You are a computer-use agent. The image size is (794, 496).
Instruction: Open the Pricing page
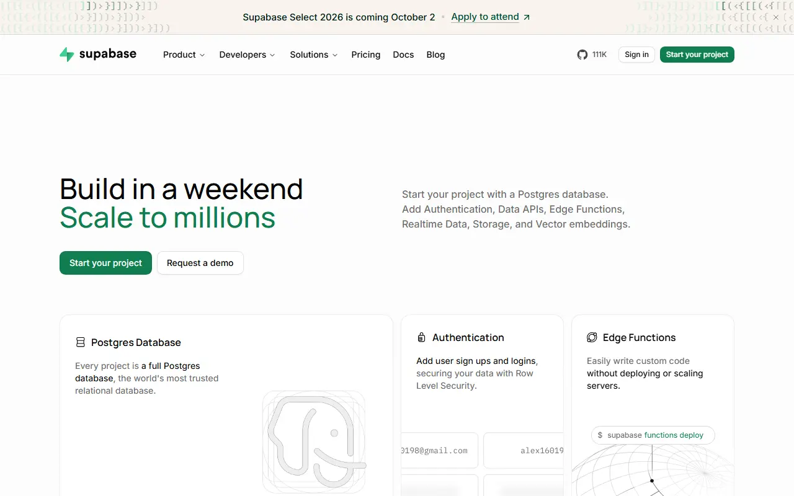pos(366,55)
